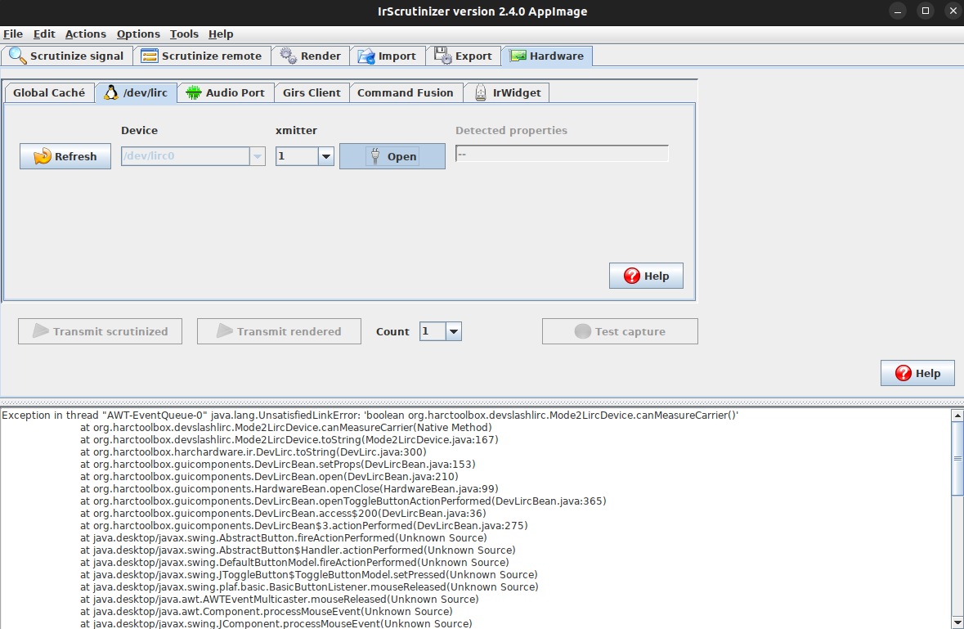The image size is (964, 629).
Task: Click the Hardware tab icon
Action: 518,56
